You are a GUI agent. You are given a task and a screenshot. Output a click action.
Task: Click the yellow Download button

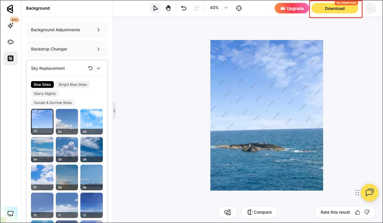click(x=335, y=8)
